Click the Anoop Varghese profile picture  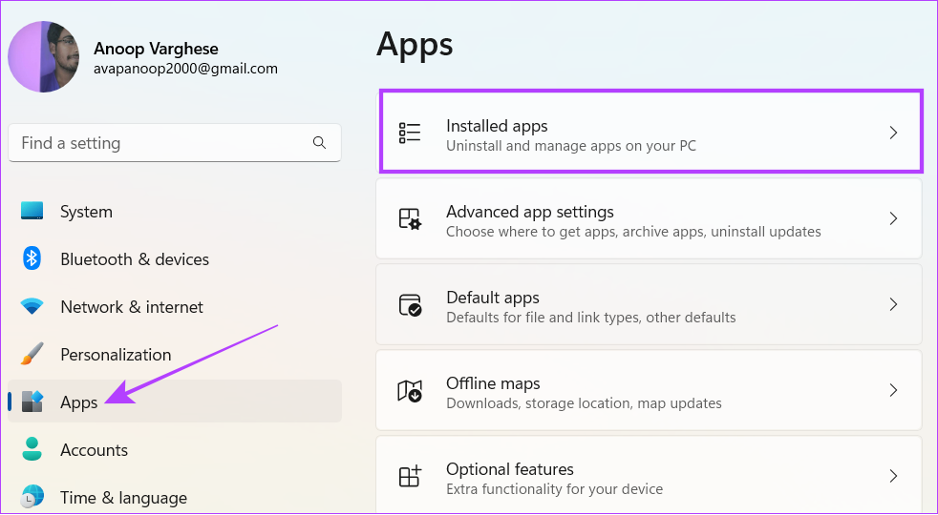[44, 57]
